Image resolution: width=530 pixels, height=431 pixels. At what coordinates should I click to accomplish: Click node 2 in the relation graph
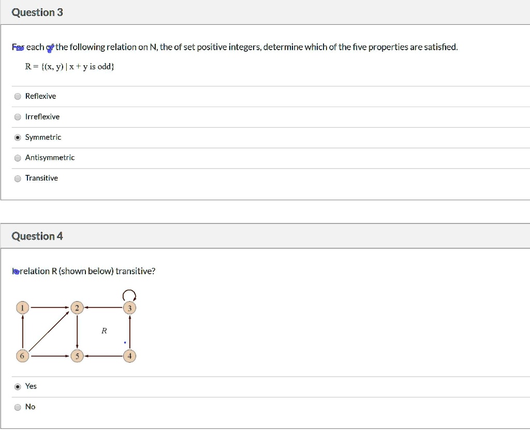coord(77,307)
